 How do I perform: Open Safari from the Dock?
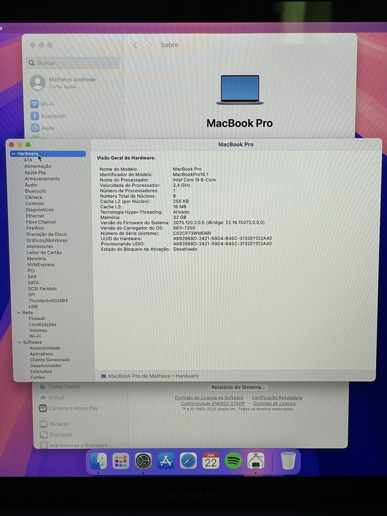[x=188, y=461]
